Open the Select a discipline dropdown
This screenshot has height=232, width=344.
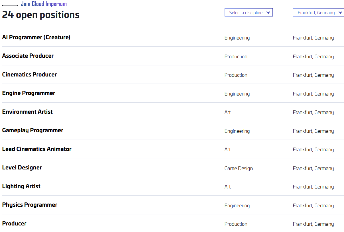249,13
